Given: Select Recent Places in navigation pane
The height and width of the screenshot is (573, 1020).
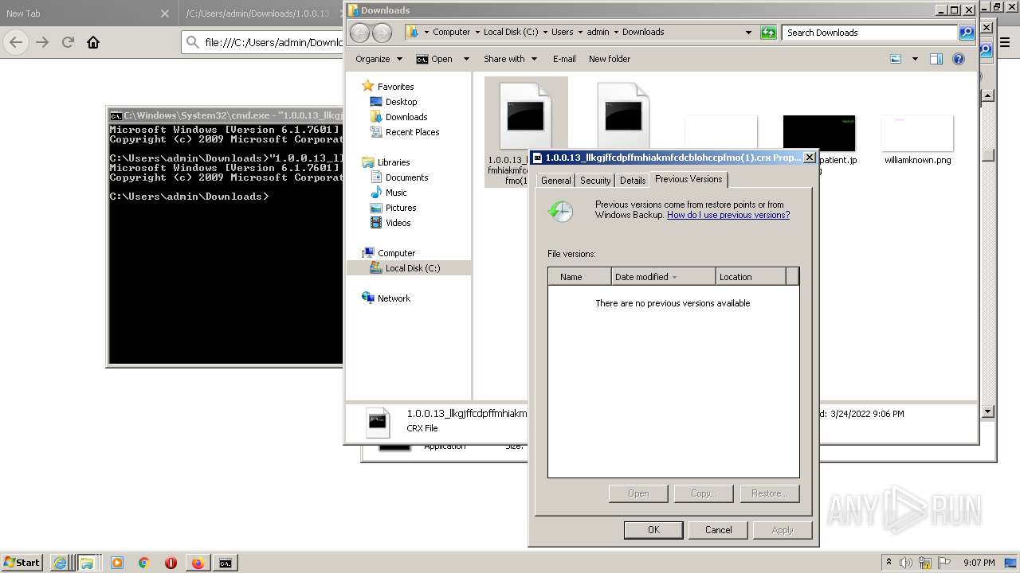Looking at the screenshot, I should [x=412, y=132].
